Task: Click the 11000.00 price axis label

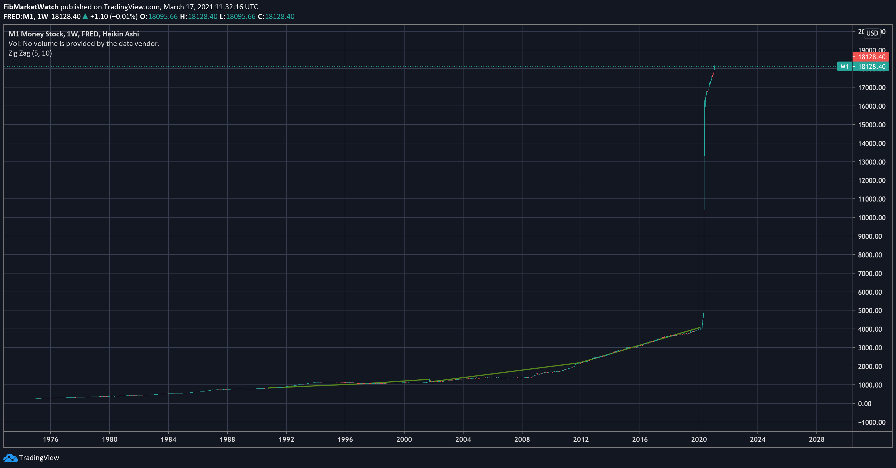Action: [872, 199]
